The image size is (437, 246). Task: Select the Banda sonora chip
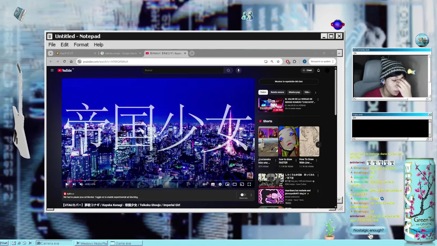pos(277,92)
